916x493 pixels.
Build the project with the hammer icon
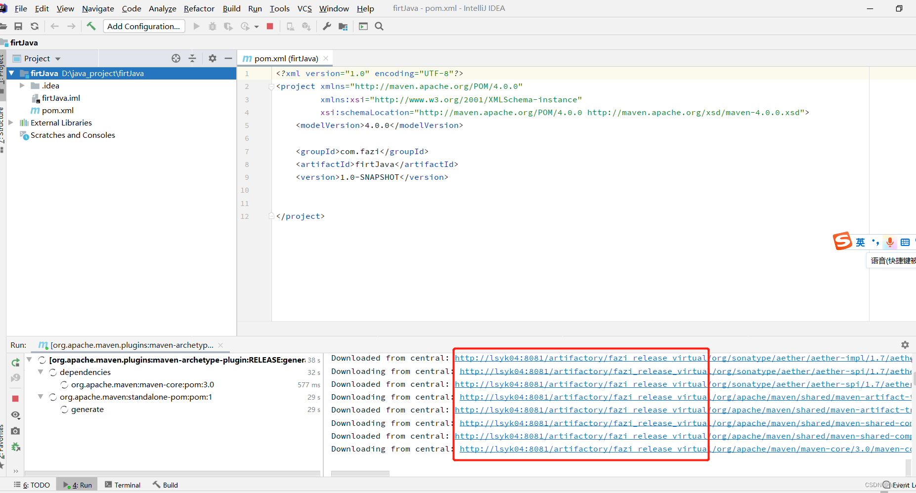pos(91,26)
